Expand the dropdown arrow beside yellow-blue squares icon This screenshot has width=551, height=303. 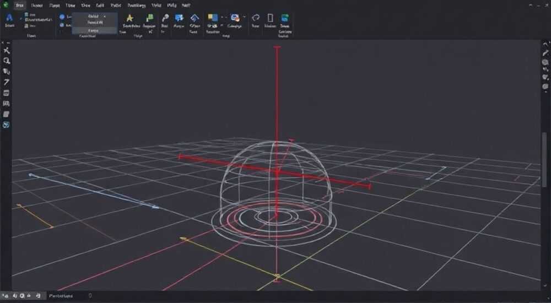point(222,17)
